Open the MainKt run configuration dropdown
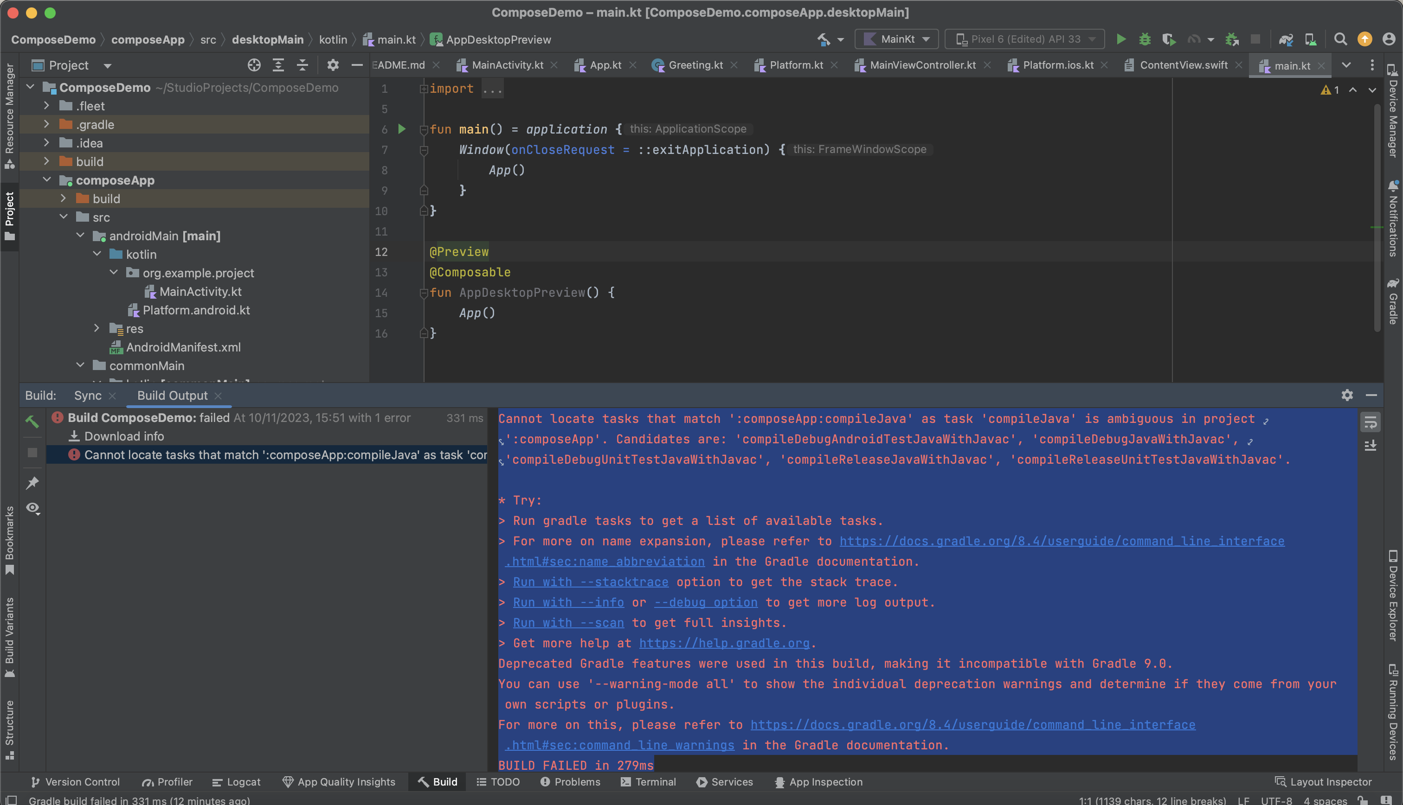The image size is (1403, 805). [896, 38]
